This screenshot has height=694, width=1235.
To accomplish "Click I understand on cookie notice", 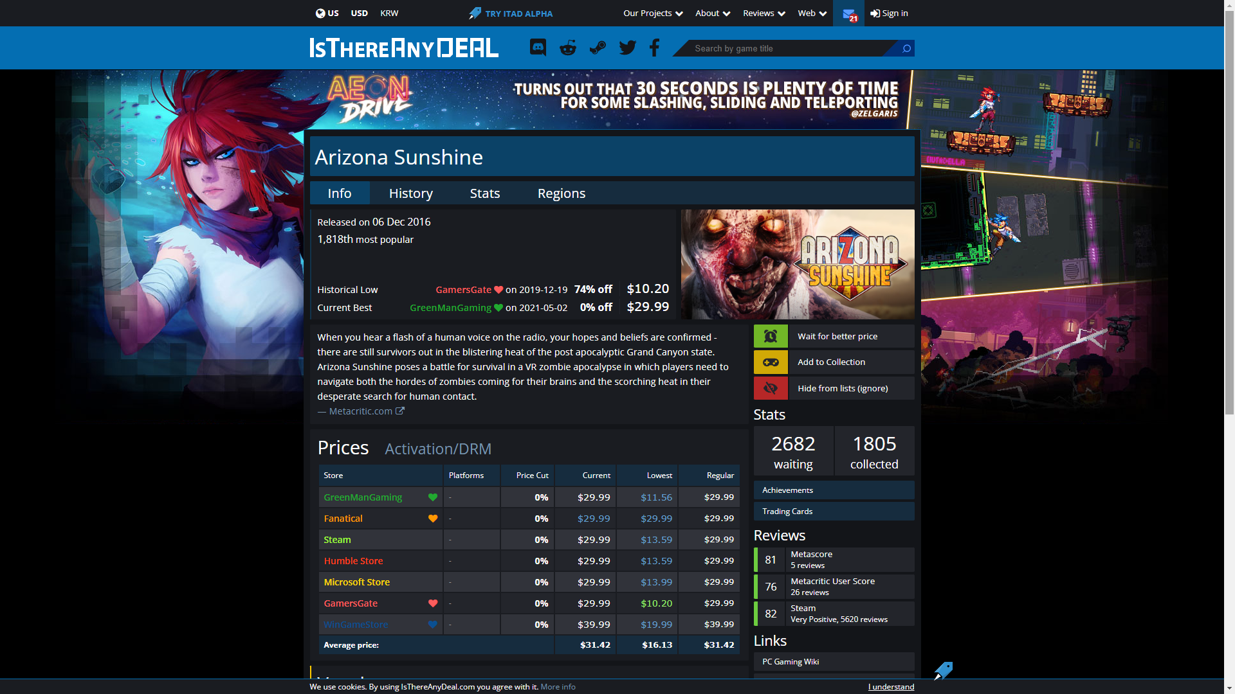I will tap(891, 686).
